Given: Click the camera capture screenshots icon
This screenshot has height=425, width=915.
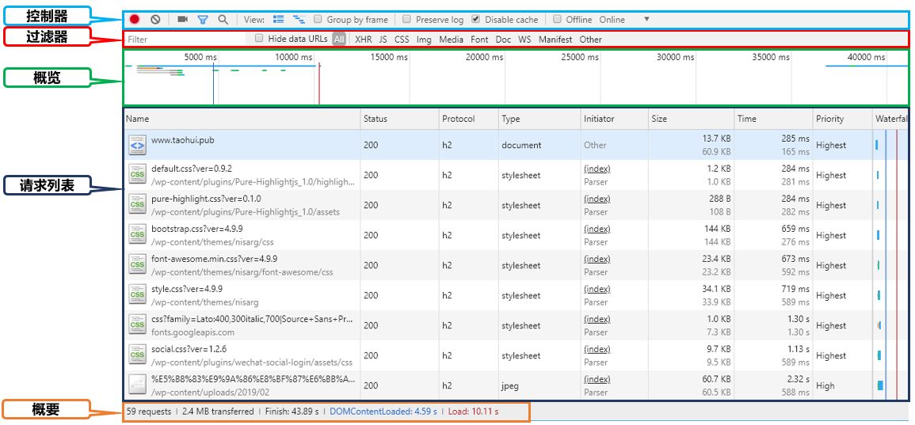Looking at the screenshot, I should (x=182, y=20).
